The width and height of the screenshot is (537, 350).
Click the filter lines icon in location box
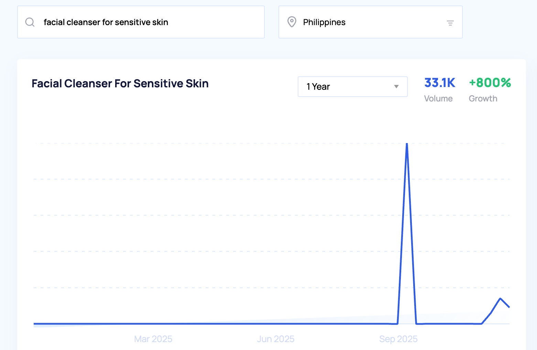coord(450,23)
